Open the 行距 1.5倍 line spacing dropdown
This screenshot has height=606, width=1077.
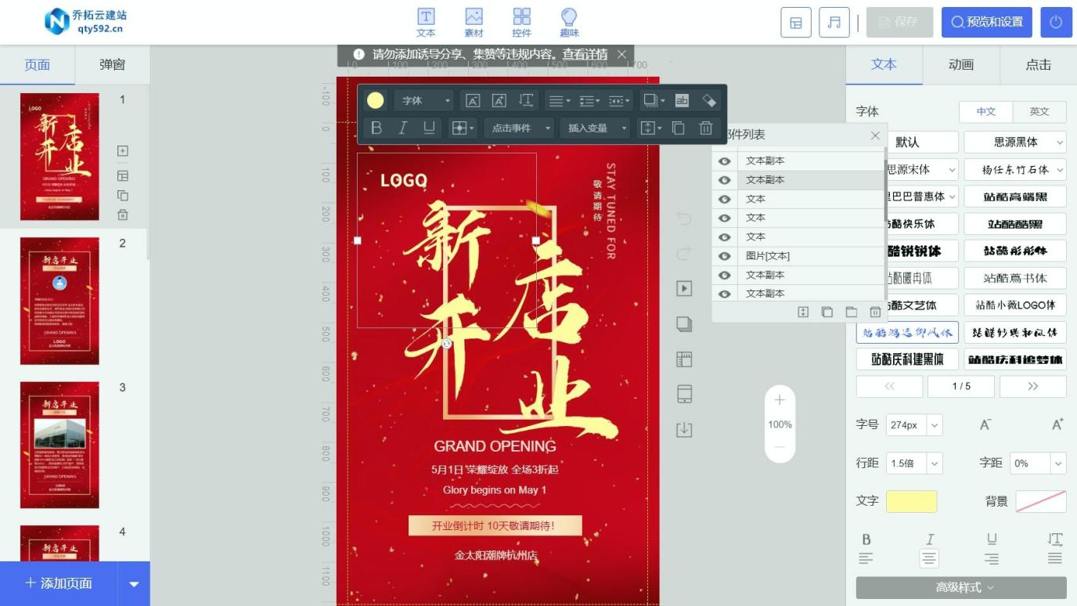[913, 464]
